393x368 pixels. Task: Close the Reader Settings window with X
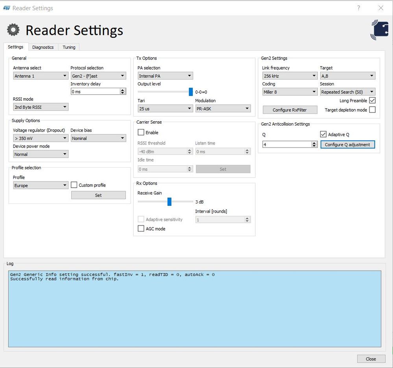click(381, 8)
